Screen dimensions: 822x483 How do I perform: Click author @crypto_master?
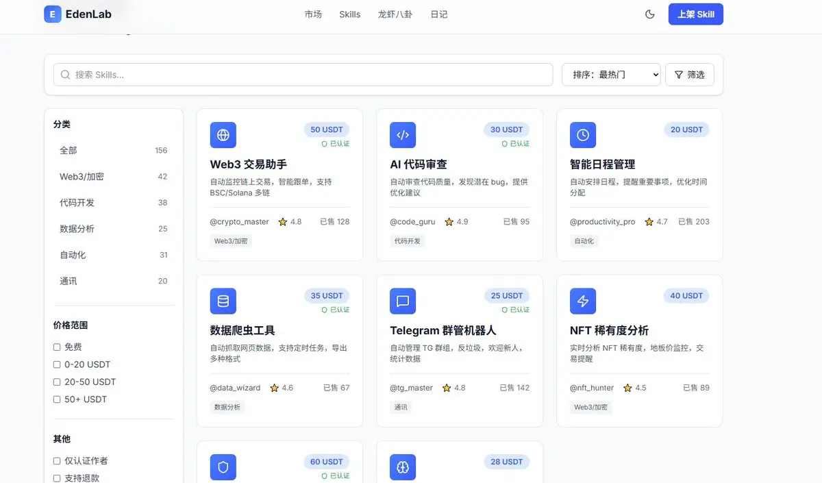click(239, 222)
